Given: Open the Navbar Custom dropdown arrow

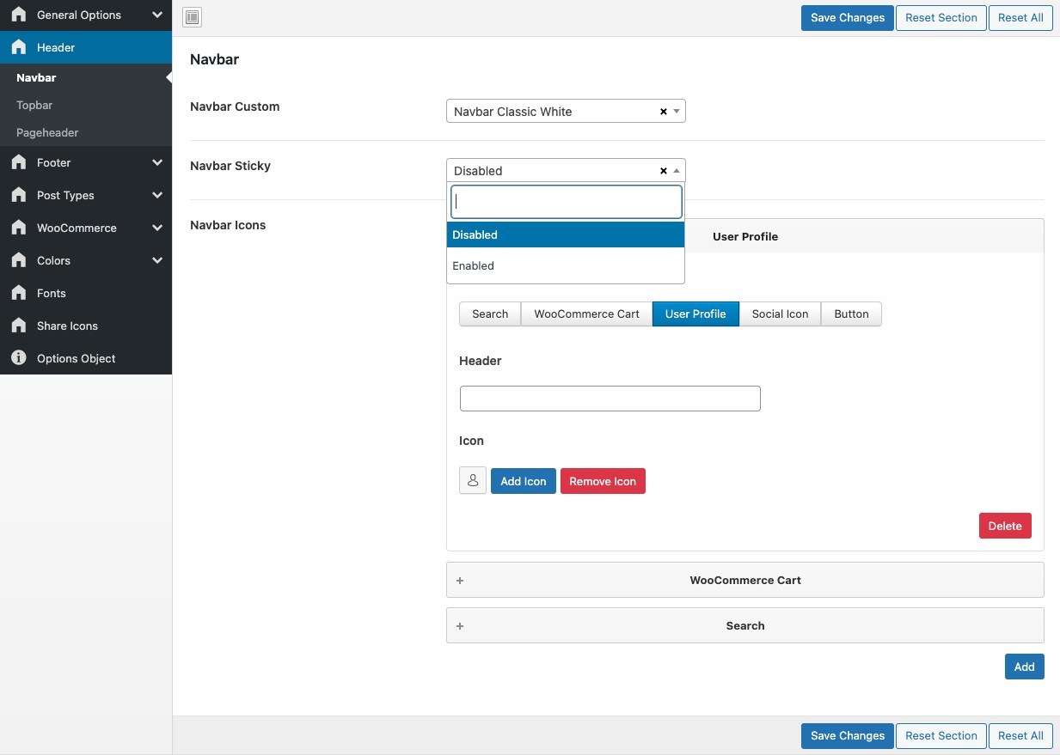Looking at the screenshot, I should pyautogui.click(x=677, y=112).
